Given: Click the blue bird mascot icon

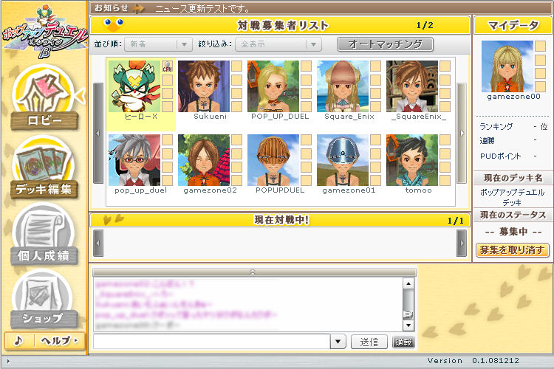Looking at the screenshot, I should point(113,25).
